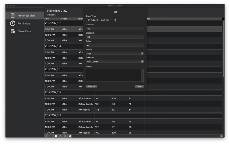Click pulse value 74

click(x=130, y=104)
